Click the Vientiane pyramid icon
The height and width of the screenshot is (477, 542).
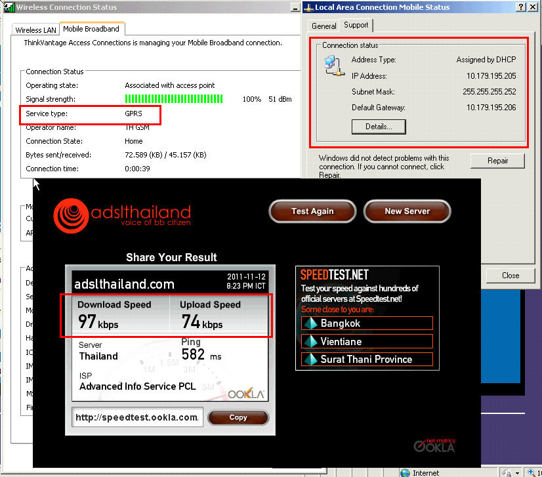310,341
